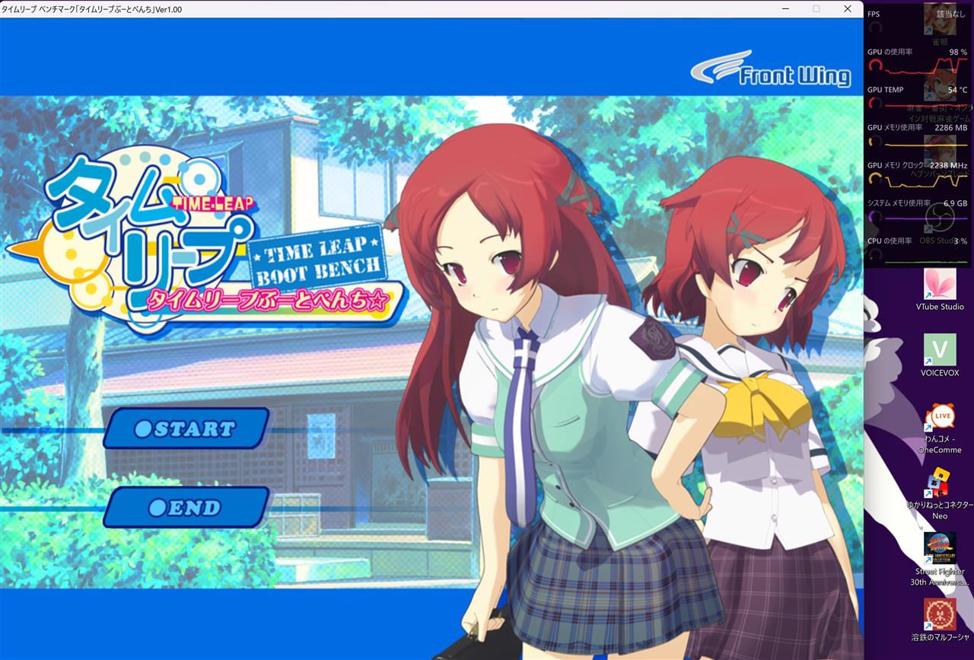Viewport: 974px width, 660px height.
Task: Click the タイムリープ ベンチマーク window title text
Action: 92,9
